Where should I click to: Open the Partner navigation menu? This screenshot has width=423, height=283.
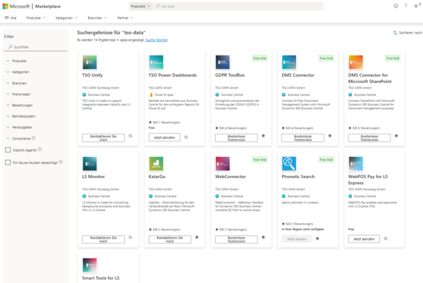click(125, 18)
